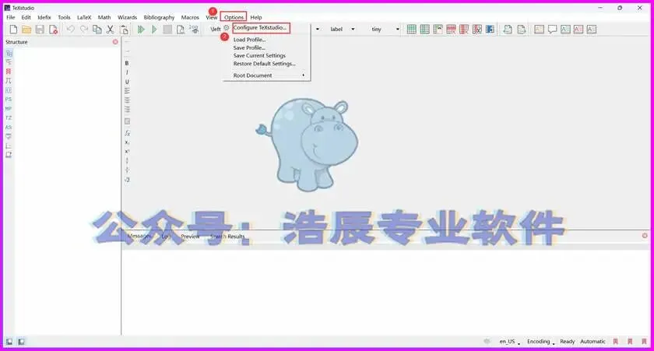
Task: Open the Macros menu
Action: [x=190, y=17]
